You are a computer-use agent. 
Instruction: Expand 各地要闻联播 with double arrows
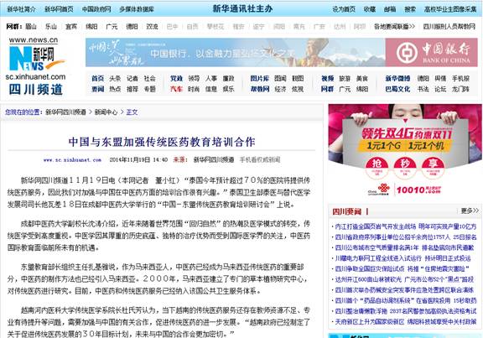coord(394,27)
